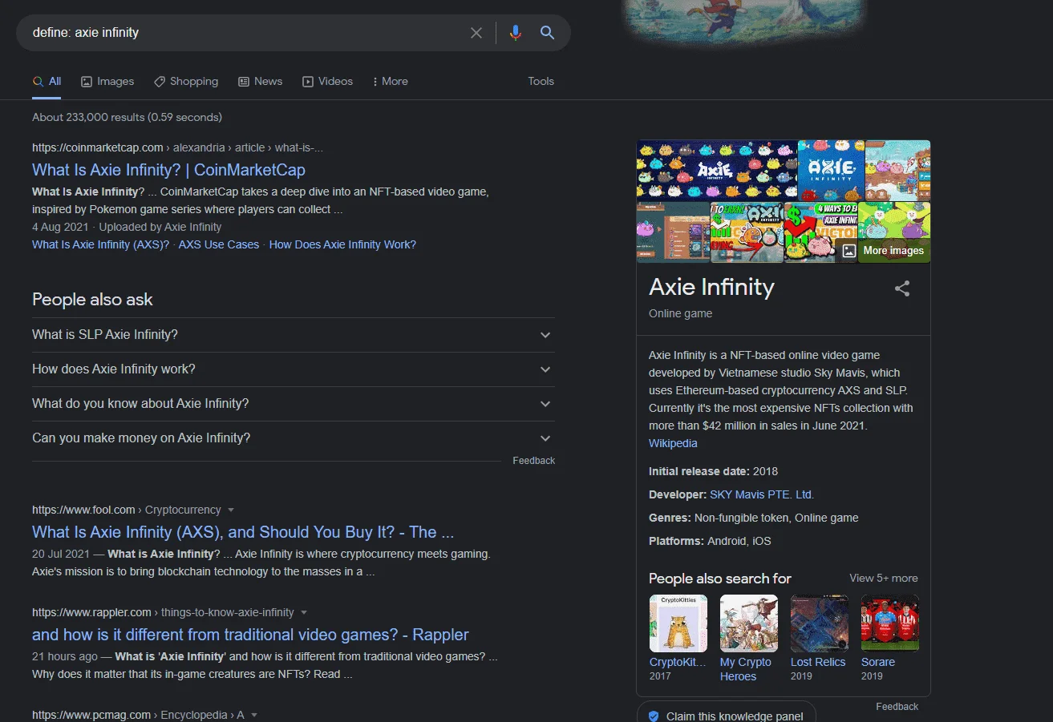Image resolution: width=1053 pixels, height=722 pixels.
Task: Share the Axie Infinity knowledge panel
Action: [x=902, y=288]
